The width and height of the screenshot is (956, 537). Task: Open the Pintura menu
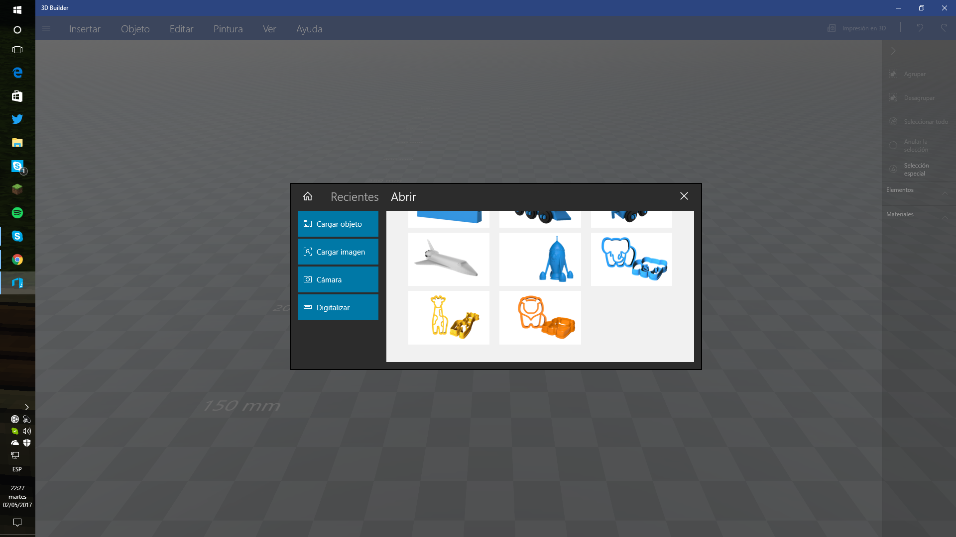click(x=228, y=29)
